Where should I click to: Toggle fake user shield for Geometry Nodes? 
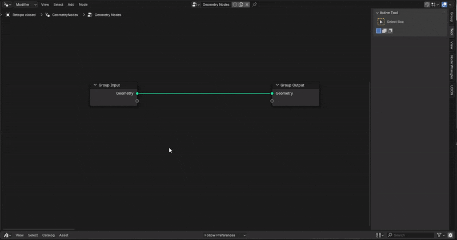(235, 4)
